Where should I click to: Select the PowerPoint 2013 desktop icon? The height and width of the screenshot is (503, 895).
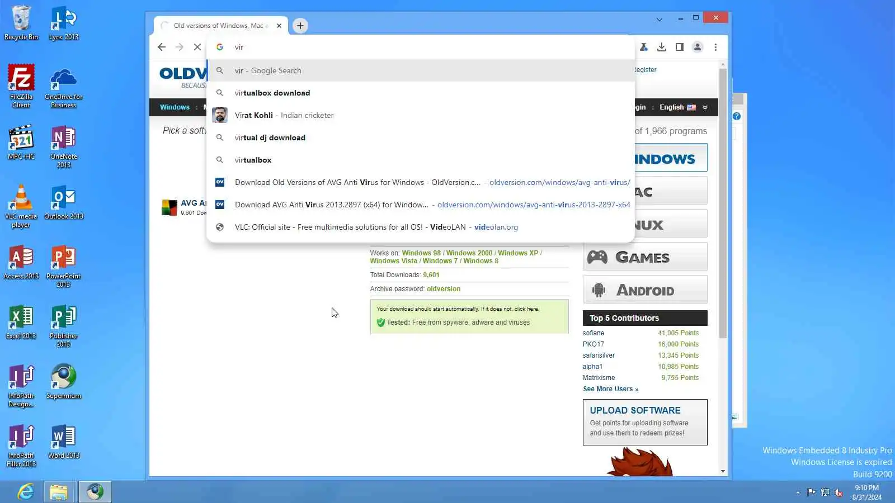pyautogui.click(x=64, y=266)
